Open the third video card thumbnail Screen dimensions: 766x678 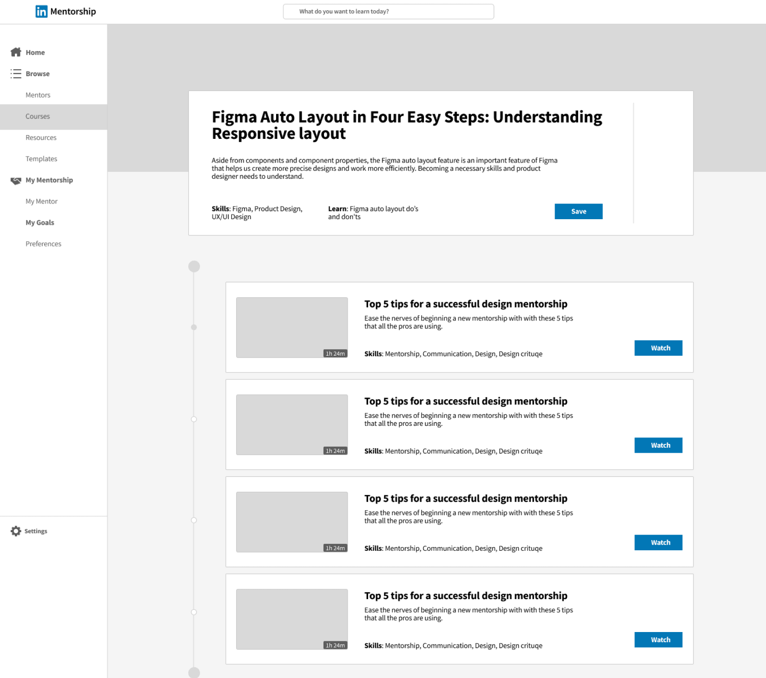[x=292, y=522]
